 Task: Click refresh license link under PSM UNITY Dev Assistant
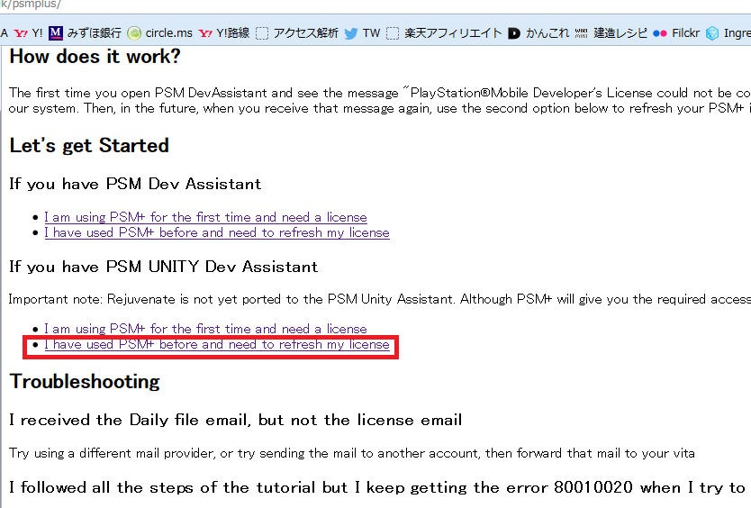point(217,344)
